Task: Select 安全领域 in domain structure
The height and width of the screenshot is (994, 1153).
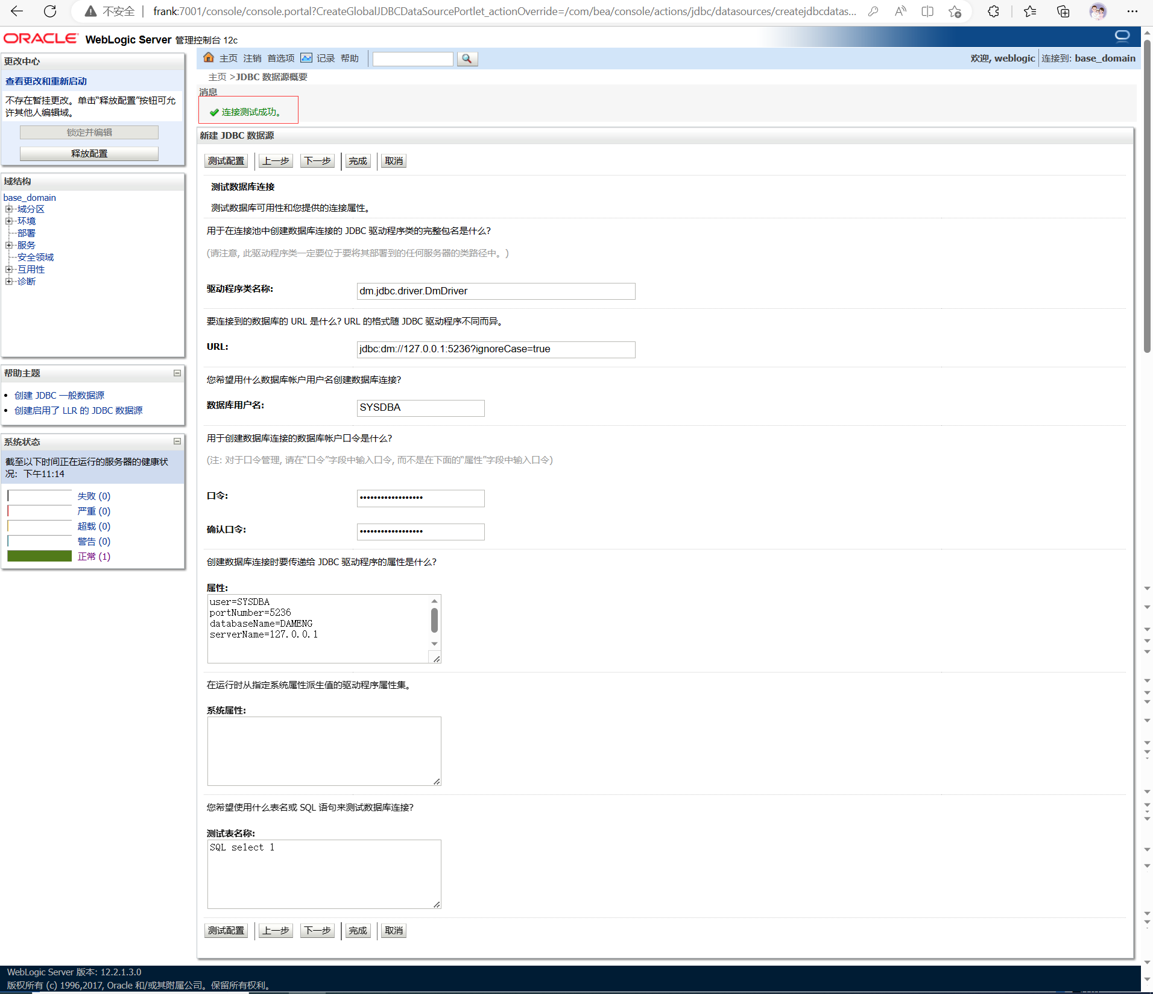Action: 36,258
